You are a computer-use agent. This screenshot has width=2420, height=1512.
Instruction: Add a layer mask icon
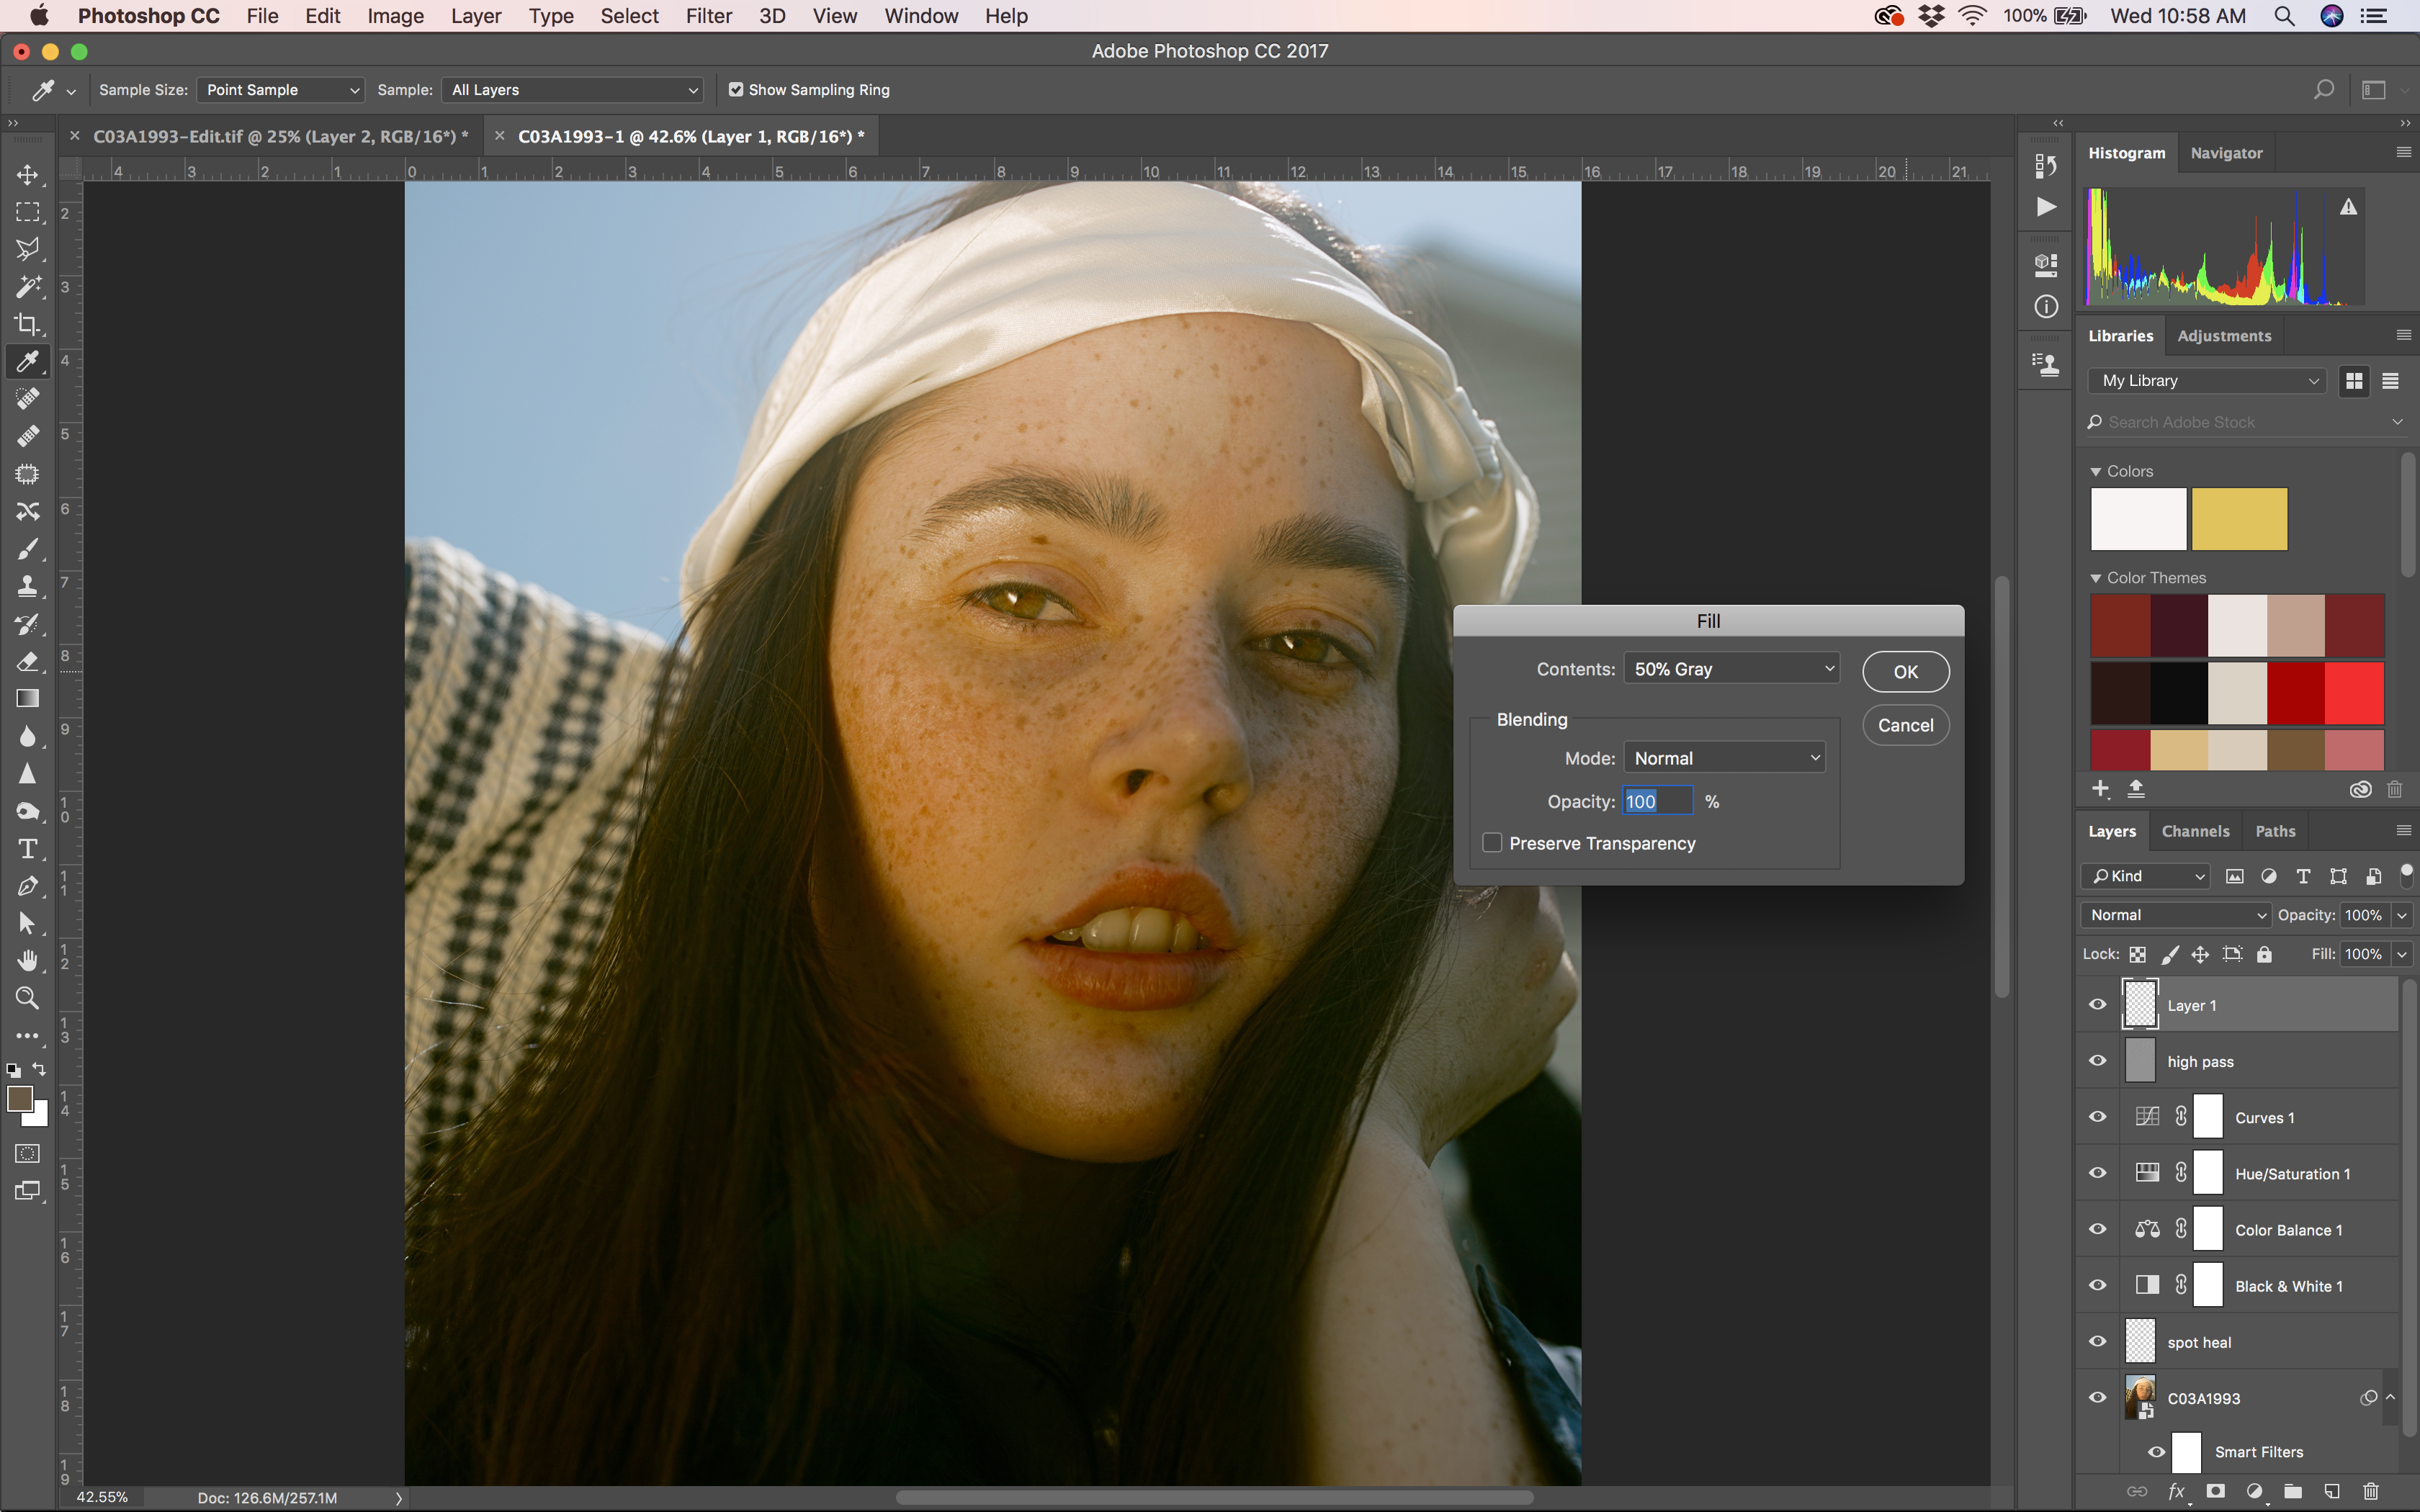2216,1491
